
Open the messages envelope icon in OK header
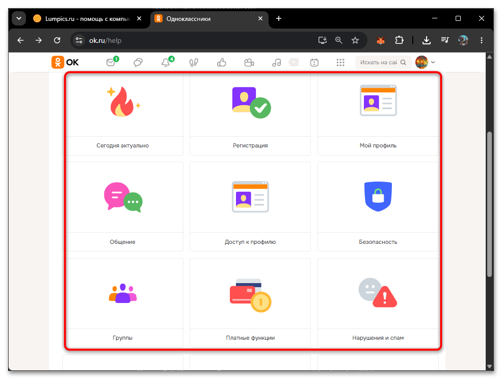(x=111, y=62)
